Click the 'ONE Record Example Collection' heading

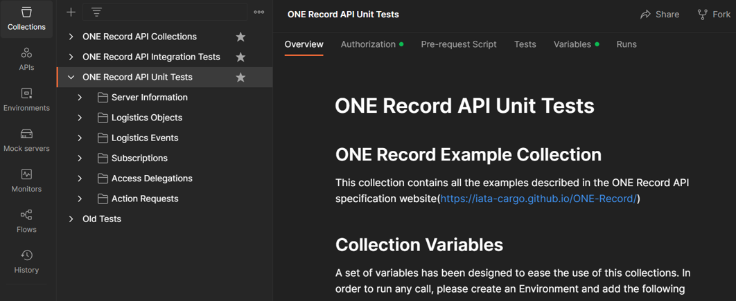(468, 154)
